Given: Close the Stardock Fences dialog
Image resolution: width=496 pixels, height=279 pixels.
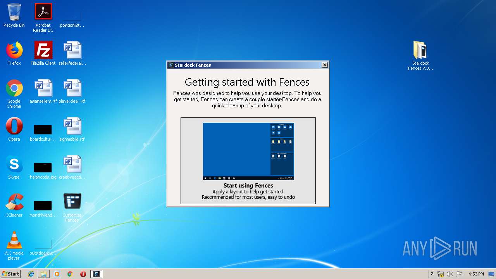Looking at the screenshot, I should point(325,65).
